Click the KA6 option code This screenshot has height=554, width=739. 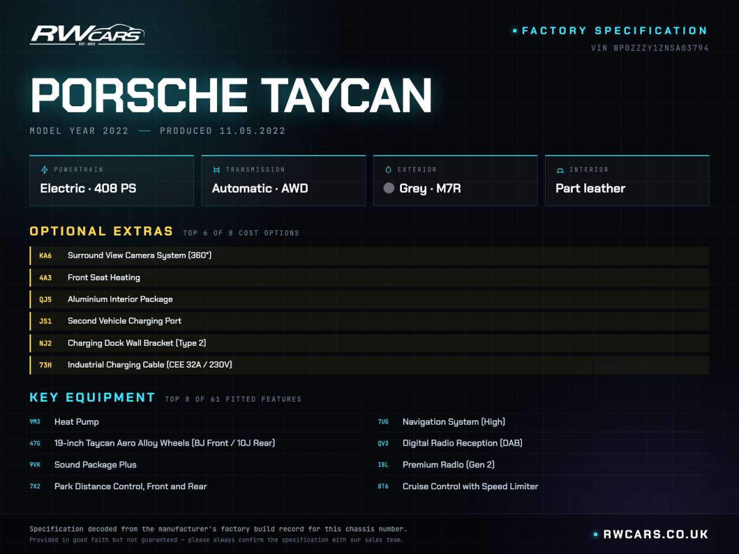click(x=46, y=256)
